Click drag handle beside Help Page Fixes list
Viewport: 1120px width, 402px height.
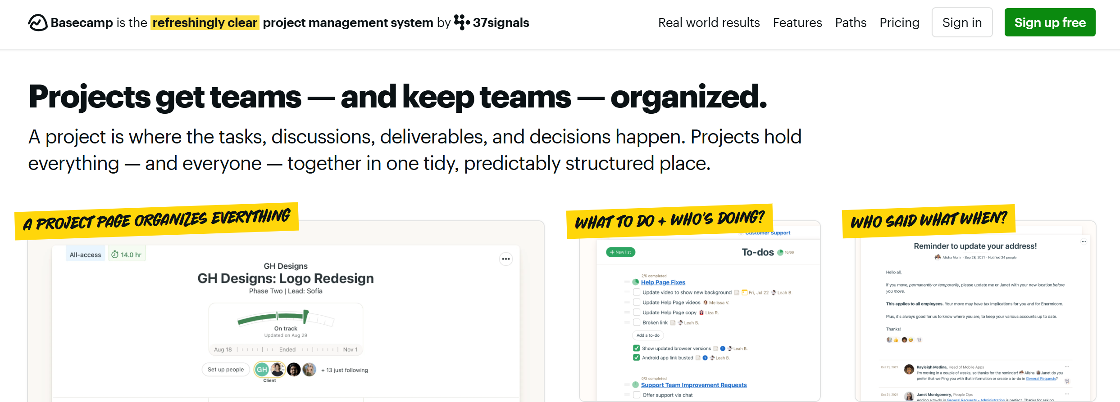627,282
